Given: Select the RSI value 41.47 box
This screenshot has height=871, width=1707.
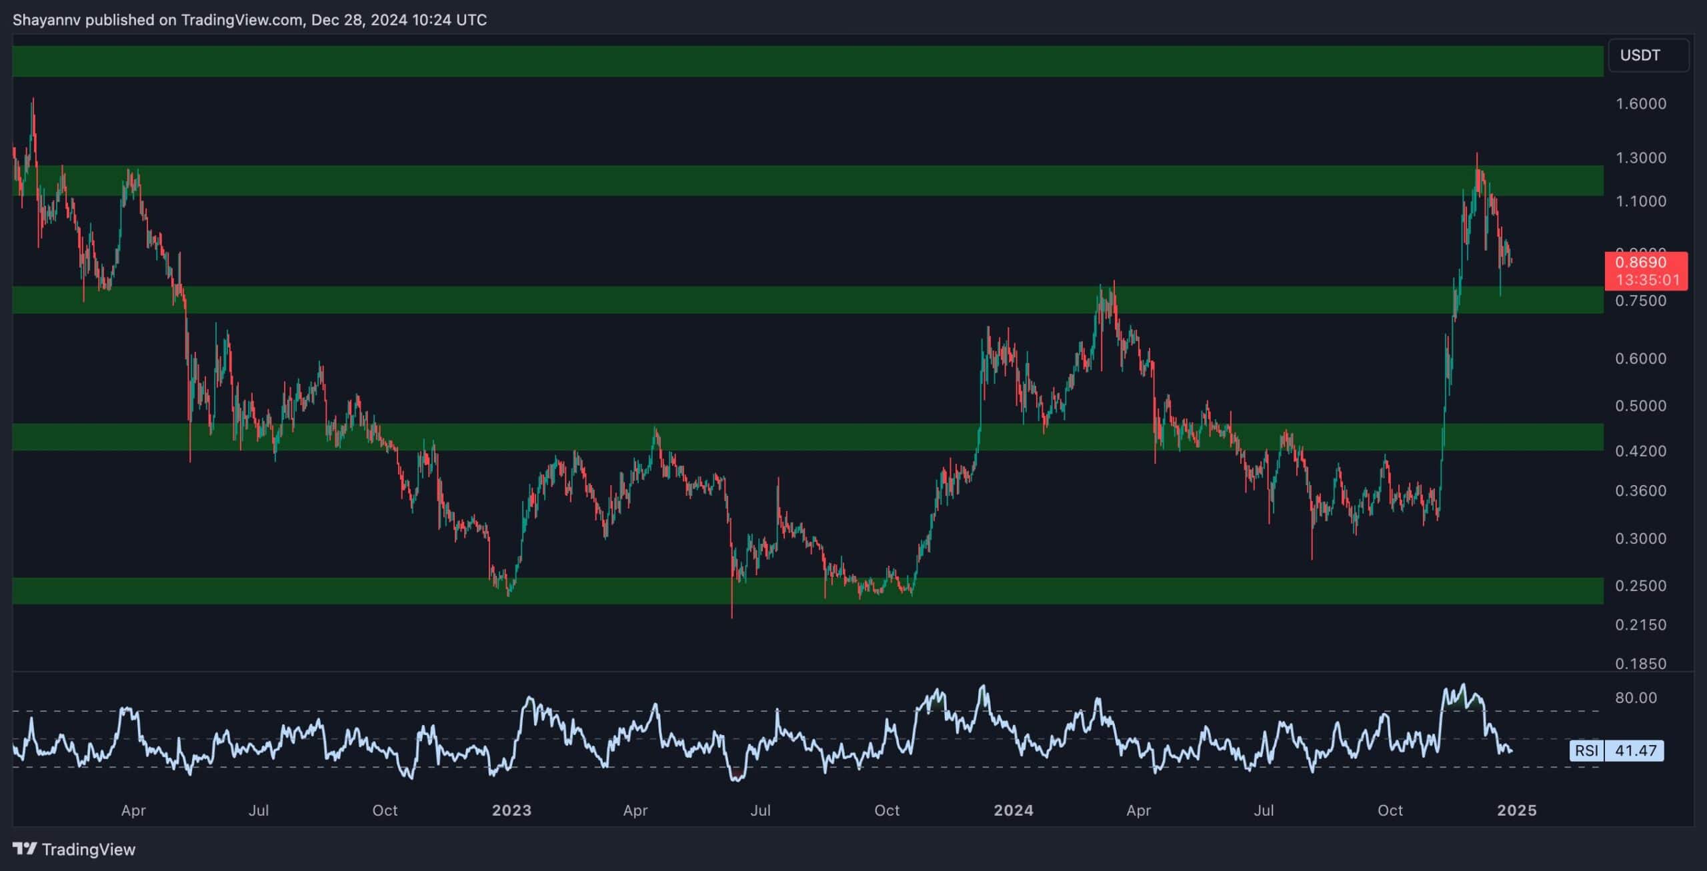Looking at the screenshot, I should click(1635, 750).
